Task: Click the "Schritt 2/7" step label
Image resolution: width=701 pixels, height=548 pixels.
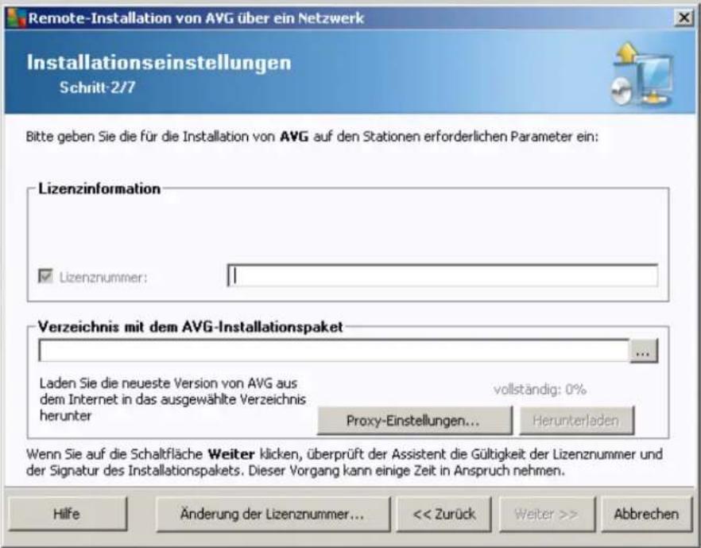Action: [x=97, y=87]
